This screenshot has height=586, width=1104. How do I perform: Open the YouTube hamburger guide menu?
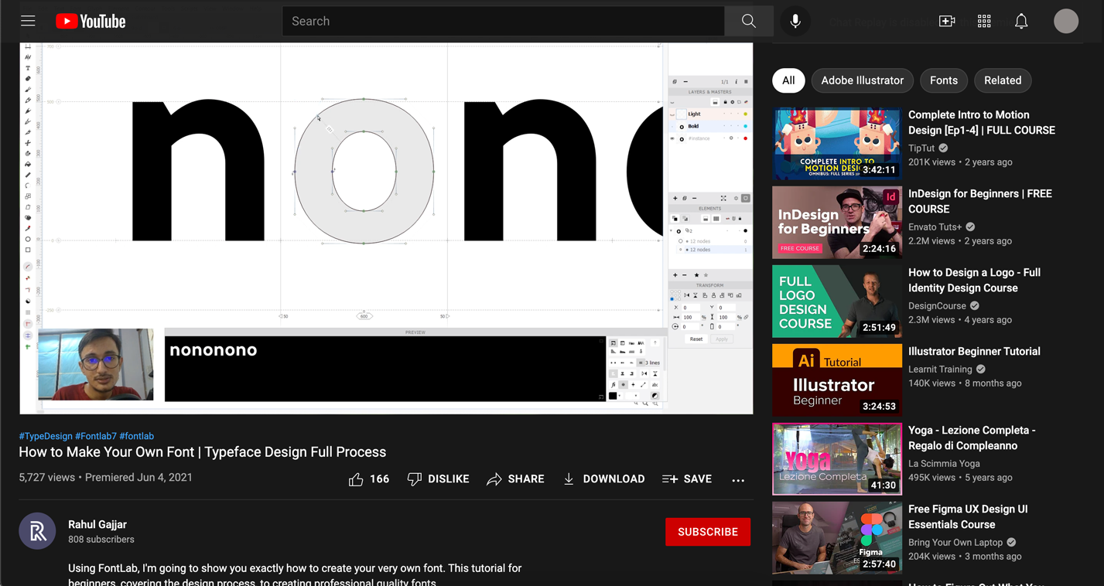(28, 21)
